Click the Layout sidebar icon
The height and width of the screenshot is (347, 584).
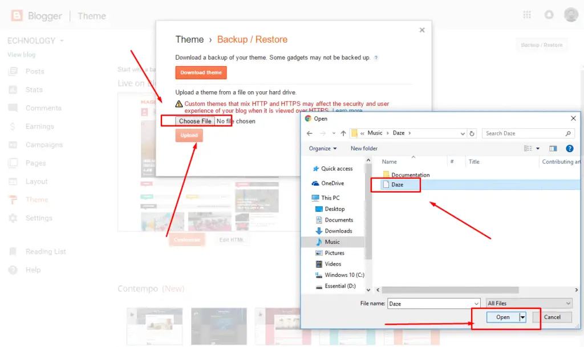click(x=13, y=182)
